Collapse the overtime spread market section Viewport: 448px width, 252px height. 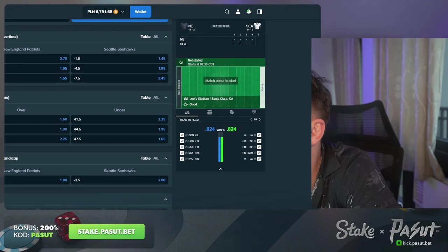click(166, 37)
